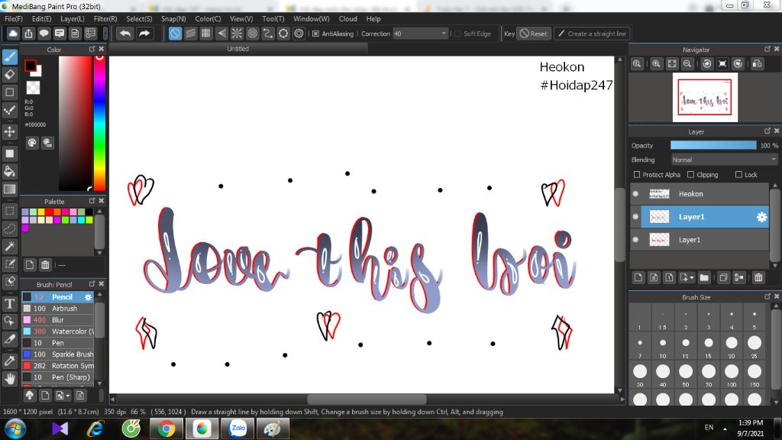
Task: Enable Soft Edge checkbox
Action: coord(458,34)
